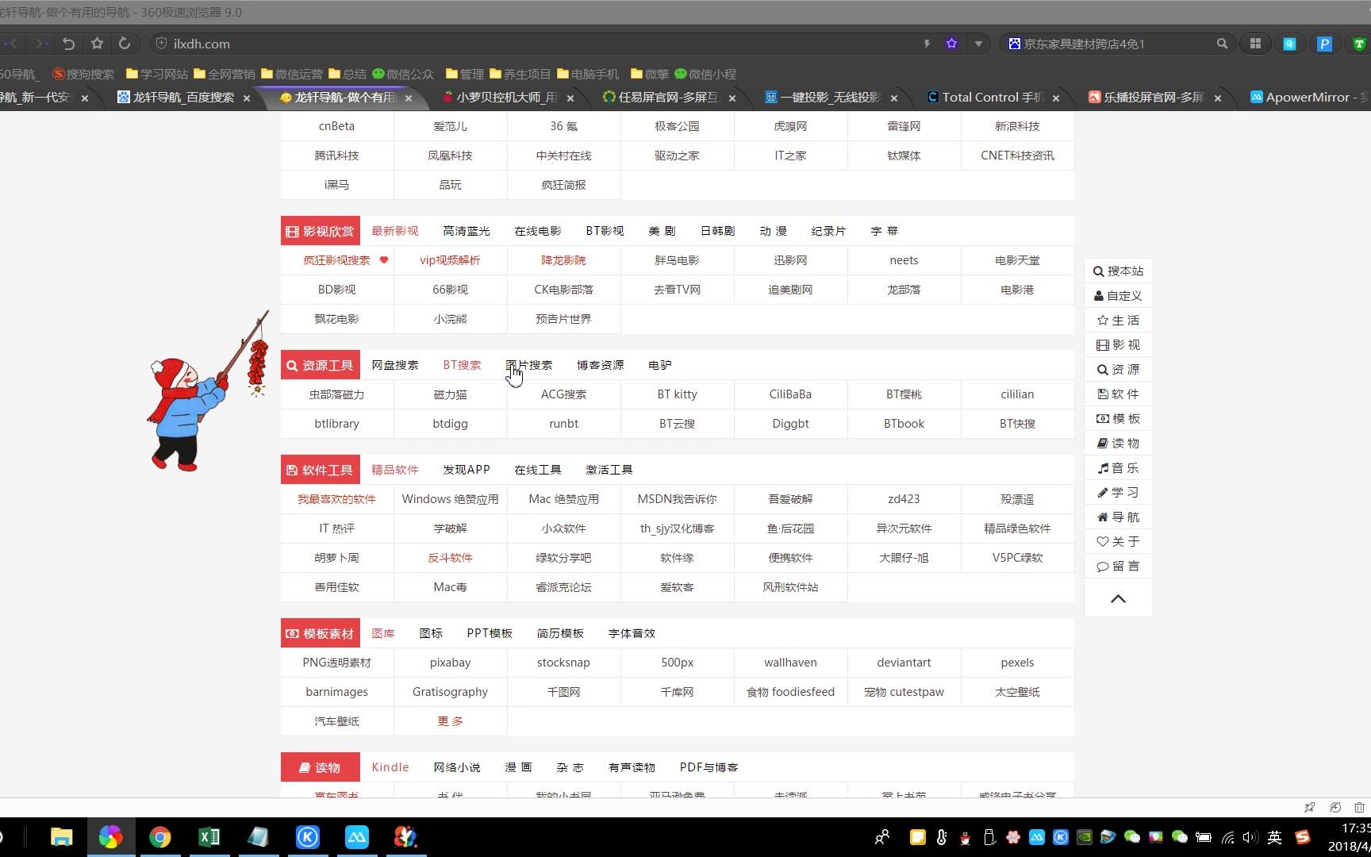Image resolution: width=1371 pixels, height=857 pixels.
Task: Open the 学习网站 bookmarks folder
Action: click(x=157, y=74)
